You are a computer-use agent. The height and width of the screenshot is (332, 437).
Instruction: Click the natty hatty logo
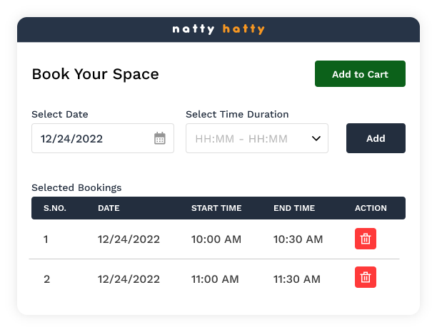(218, 29)
